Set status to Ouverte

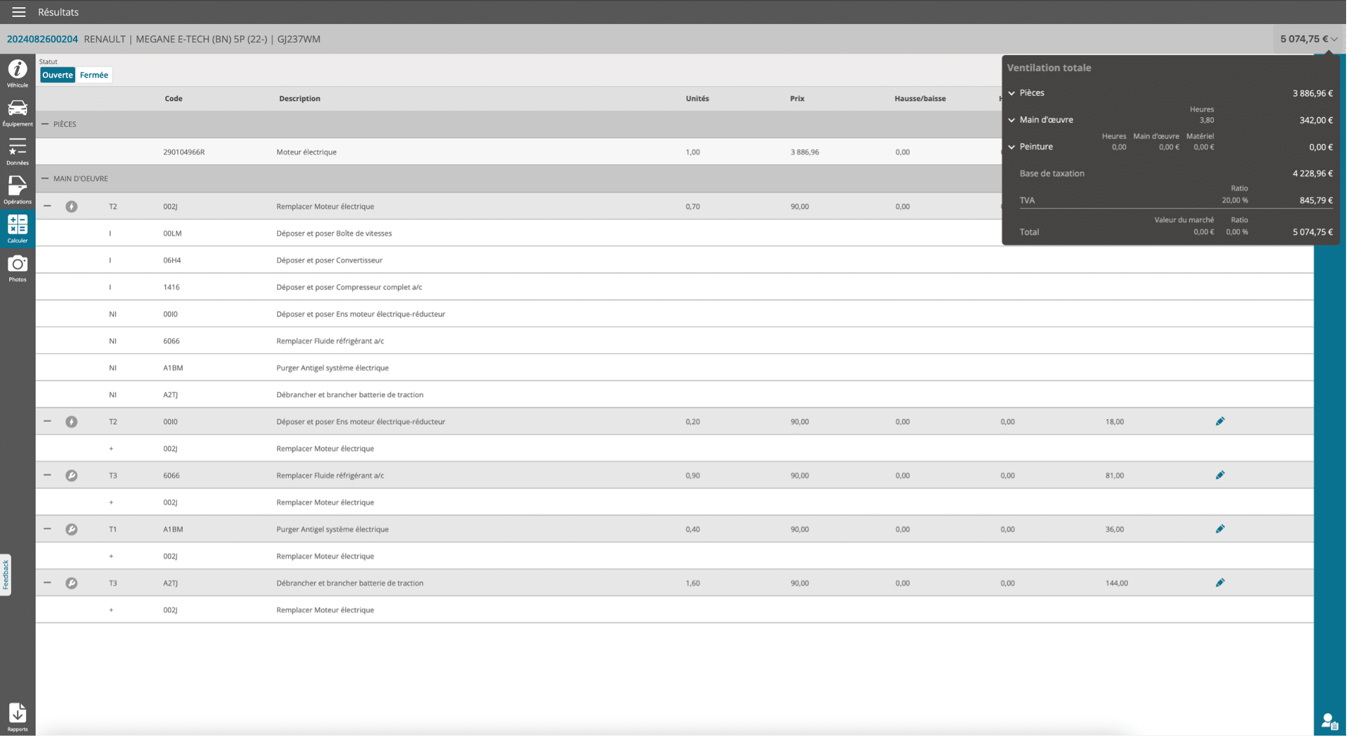point(58,75)
